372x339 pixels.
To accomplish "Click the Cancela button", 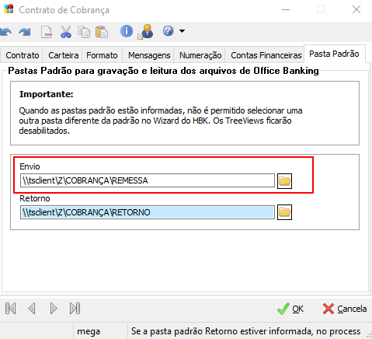I will (x=345, y=309).
